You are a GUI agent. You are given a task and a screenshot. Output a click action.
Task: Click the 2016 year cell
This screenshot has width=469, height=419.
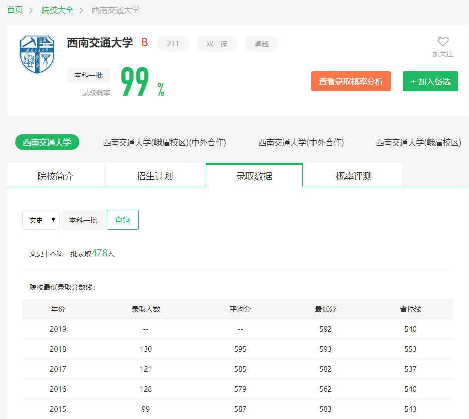(x=58, y=389)
